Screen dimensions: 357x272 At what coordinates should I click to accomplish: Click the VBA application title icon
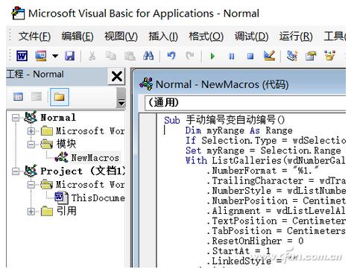tap(18, 13)
